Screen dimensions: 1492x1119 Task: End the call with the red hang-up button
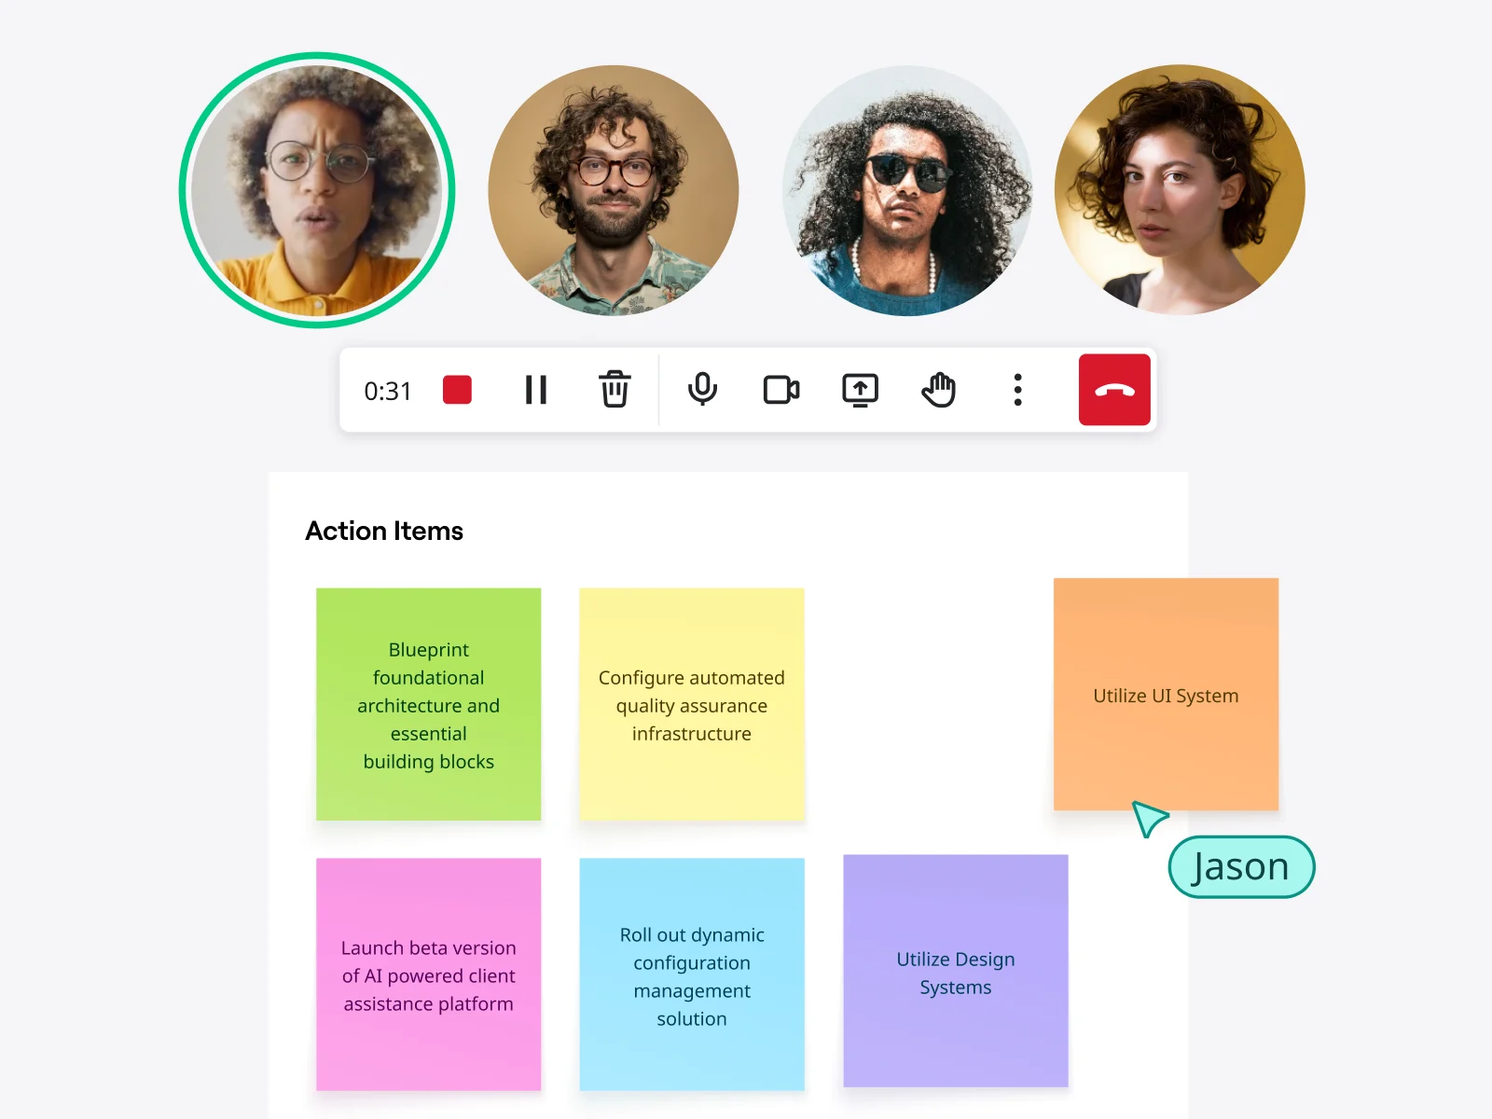pyautogui.click(x=1114, y=390)
